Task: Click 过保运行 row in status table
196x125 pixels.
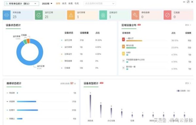Action: coord(81,54)
